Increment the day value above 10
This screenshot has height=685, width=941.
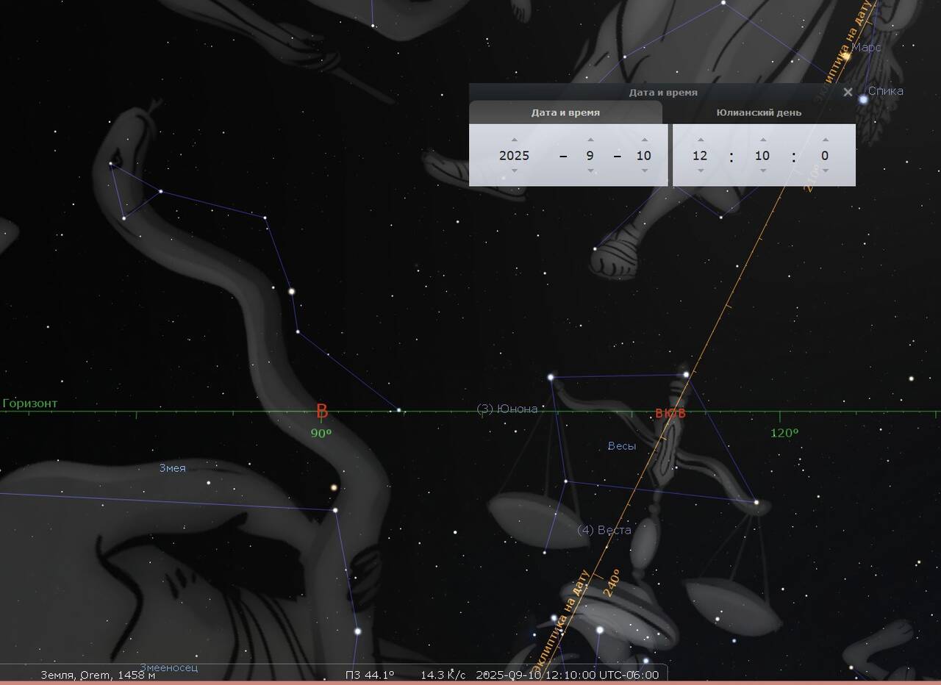[x=644, y=140]
